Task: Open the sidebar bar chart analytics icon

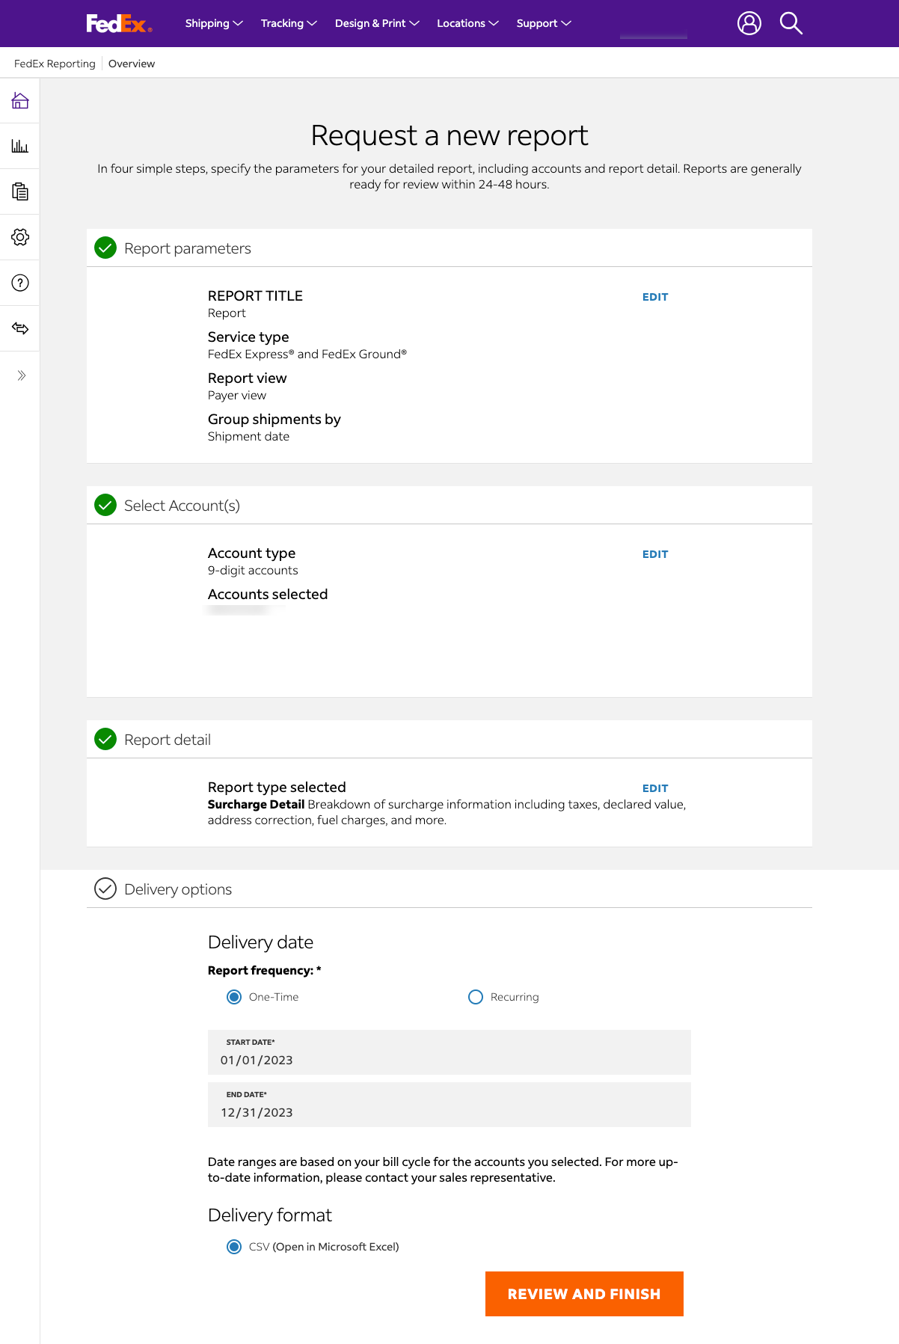Action: point(20,146)
